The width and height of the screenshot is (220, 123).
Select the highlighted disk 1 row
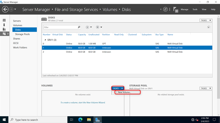click(127, 48)
